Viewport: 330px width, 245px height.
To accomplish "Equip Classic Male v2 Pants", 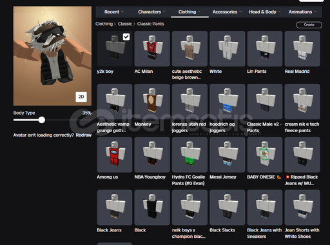I will (x=265, y=101).
